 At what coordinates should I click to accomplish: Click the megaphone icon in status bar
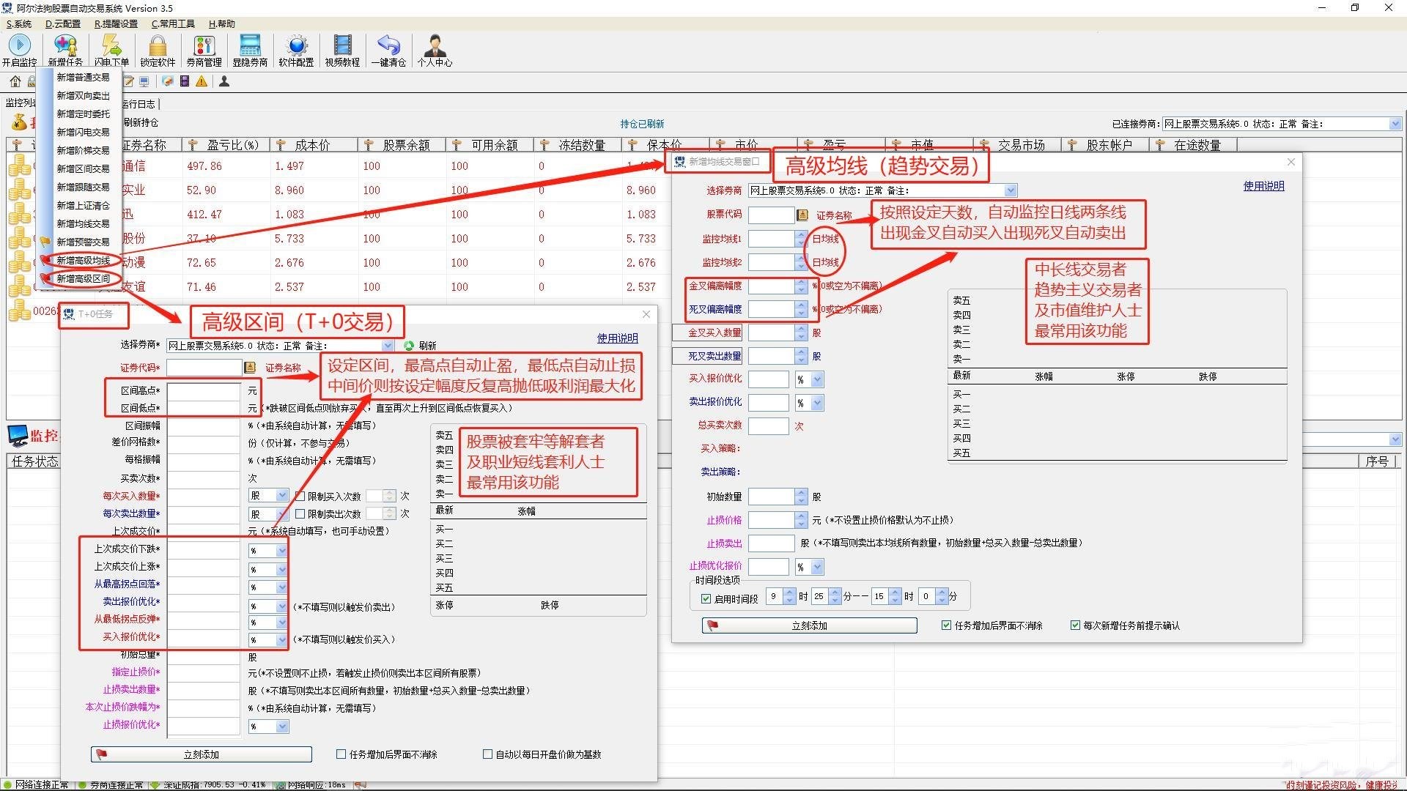pos(361,784)
